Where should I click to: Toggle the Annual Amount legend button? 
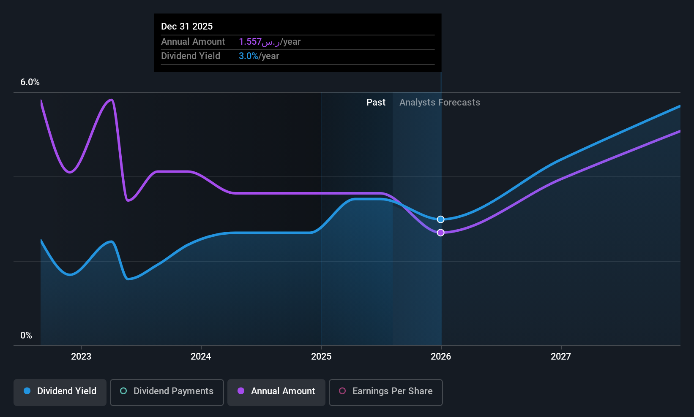pos(276,393)
